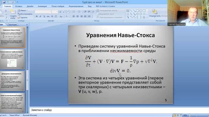Click the Упорядочить arrange button
Image resolution: width=209 pixels, height=117 pixels.
pos(154,13)
